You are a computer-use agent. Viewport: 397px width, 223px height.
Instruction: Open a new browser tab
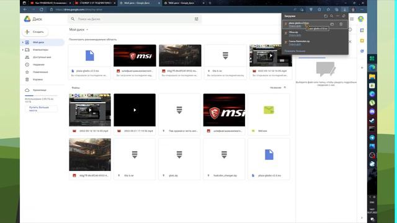point(210,3)
